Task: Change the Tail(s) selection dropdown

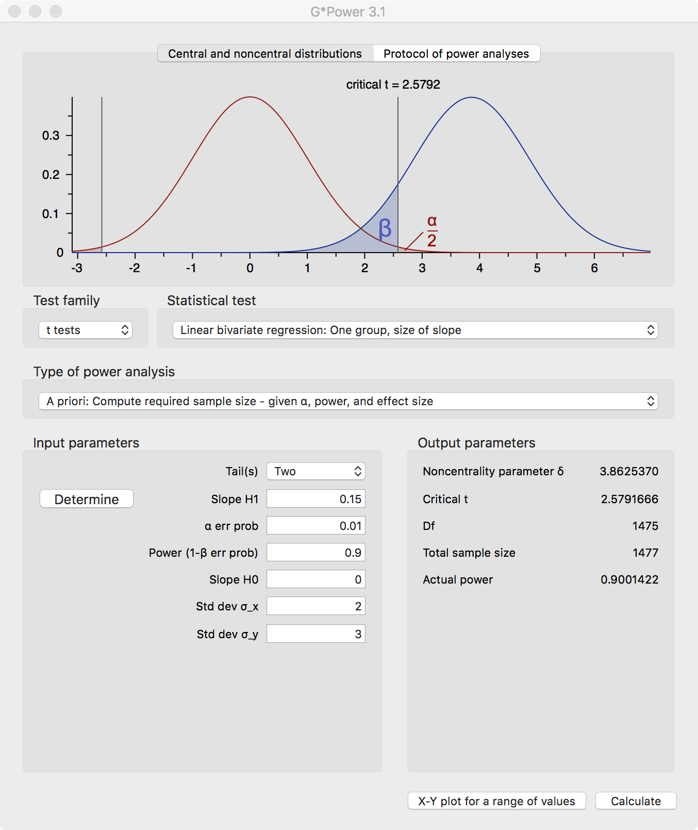Action: pos(315,471)
